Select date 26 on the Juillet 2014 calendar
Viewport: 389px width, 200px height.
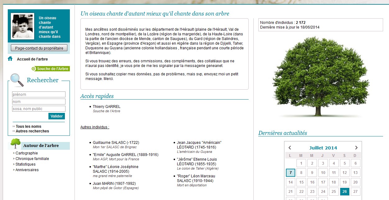[x=345, y=192]
